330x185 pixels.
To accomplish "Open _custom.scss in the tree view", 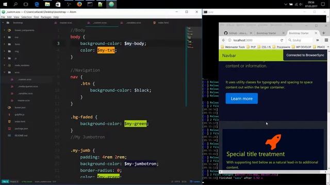I will [x=25, y=80].
